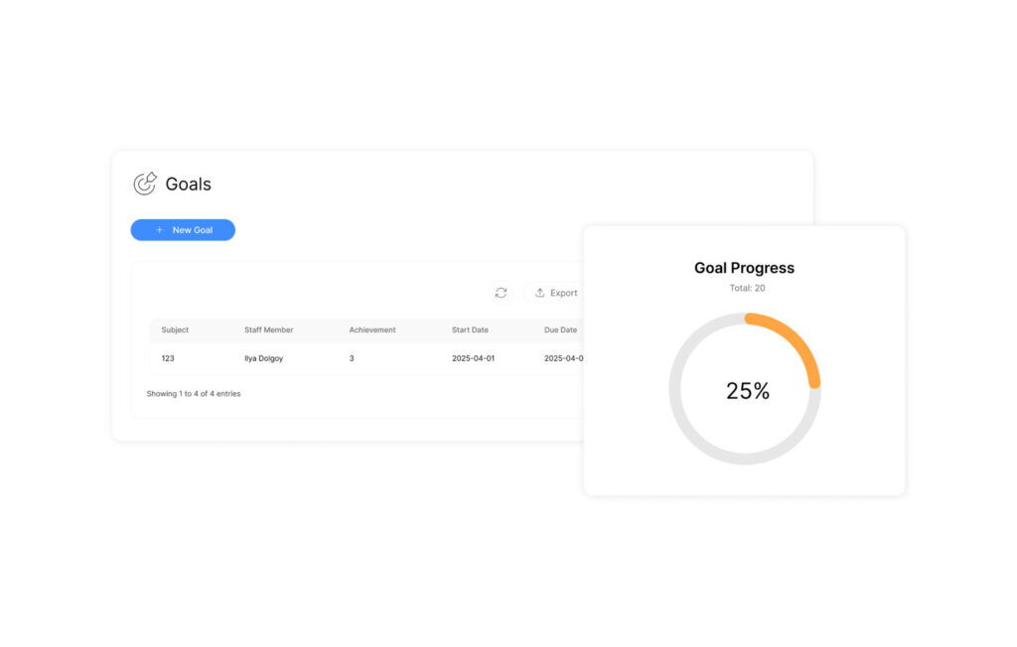Click the Goals page heading

point(188,184)
